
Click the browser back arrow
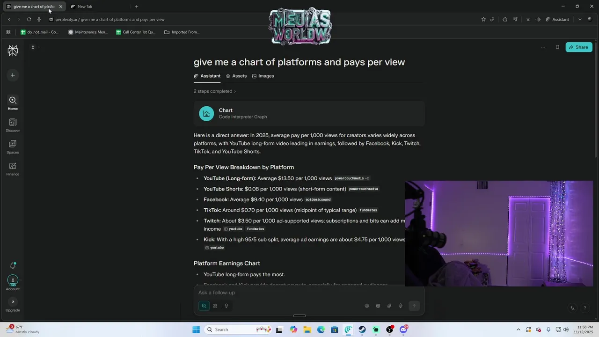(9, 19)
